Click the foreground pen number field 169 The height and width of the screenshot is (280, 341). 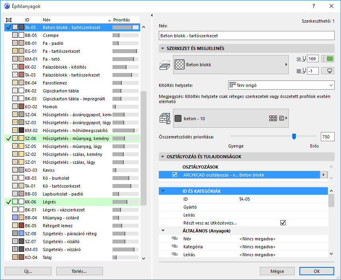point(313,59)
